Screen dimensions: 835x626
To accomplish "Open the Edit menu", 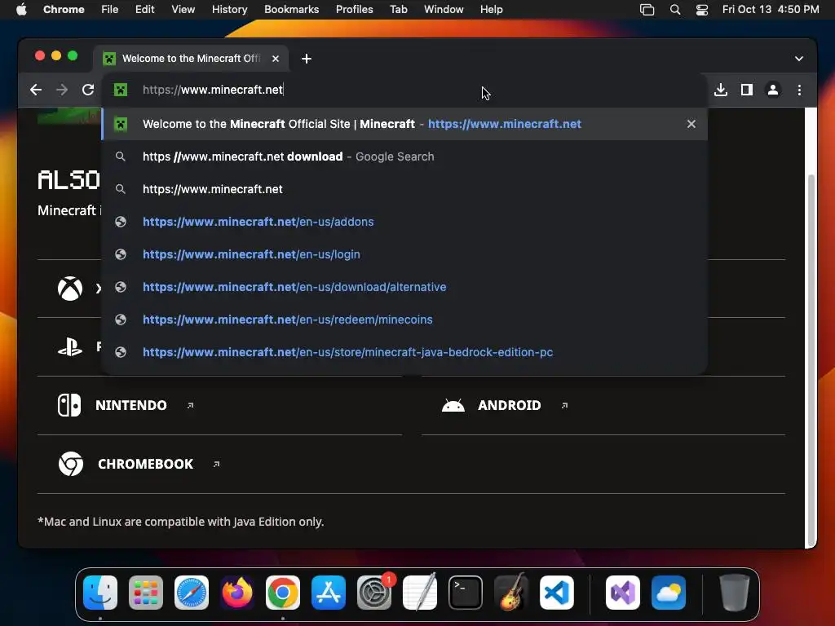I will click(144, 9).
